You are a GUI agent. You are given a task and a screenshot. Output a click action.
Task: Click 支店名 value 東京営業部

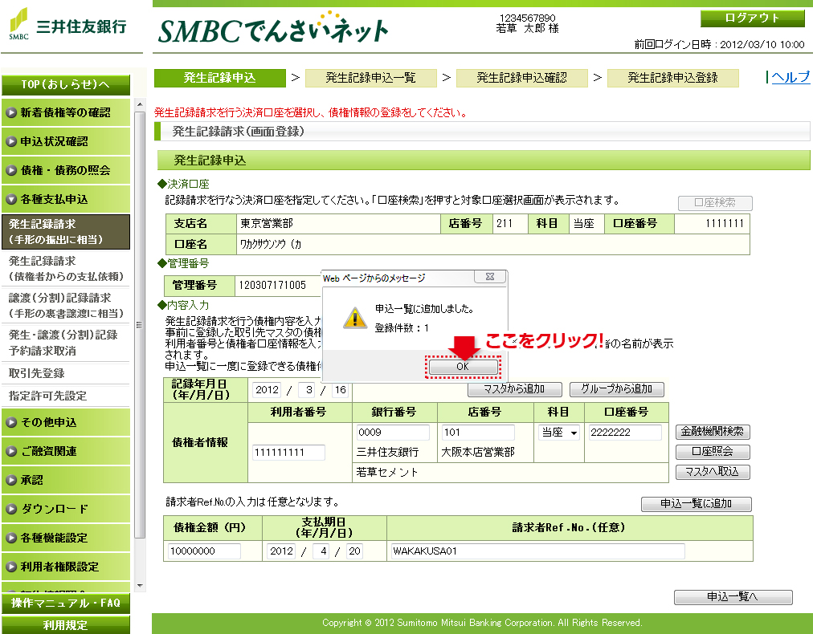coord(267,223)
